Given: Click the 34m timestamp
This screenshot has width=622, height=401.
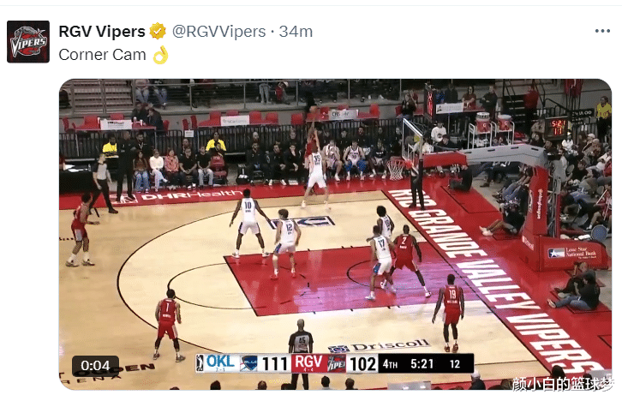Looking at the screenshot, I should coord(296,32).
